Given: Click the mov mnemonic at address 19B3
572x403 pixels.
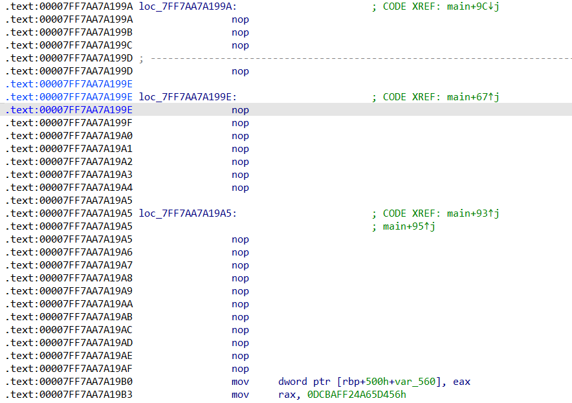Looking at the screenshot, I should 240,395.
